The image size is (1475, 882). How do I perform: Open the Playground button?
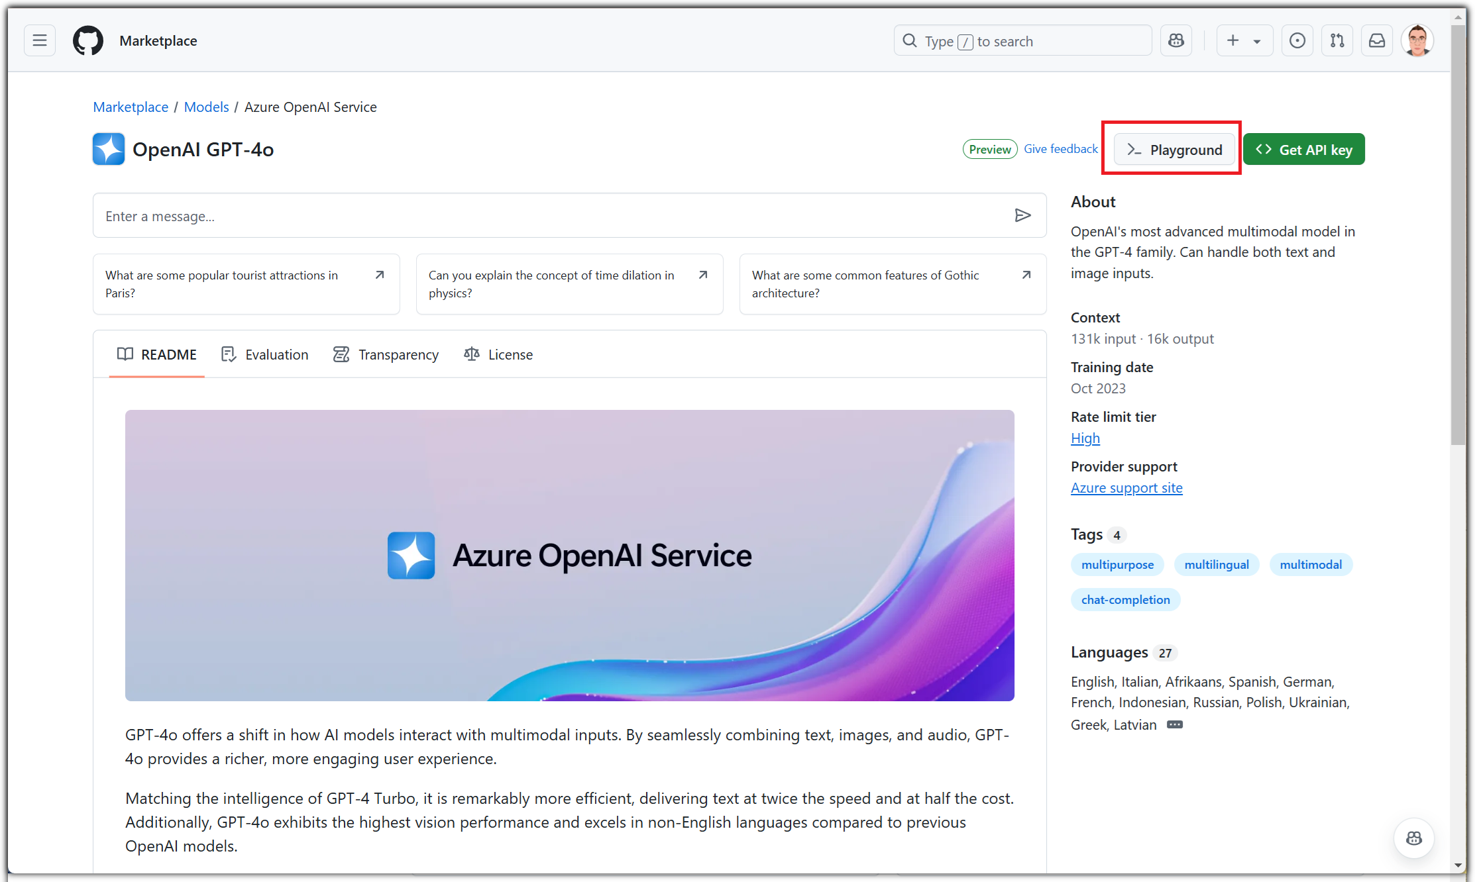click(x=1174, y=149)
